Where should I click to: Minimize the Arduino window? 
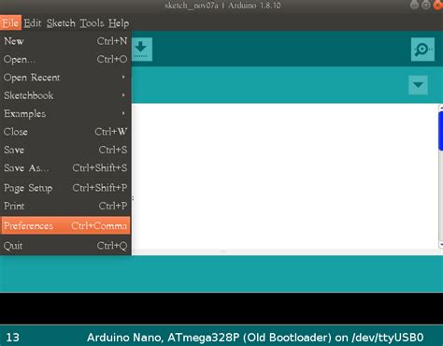click(414, 5)
